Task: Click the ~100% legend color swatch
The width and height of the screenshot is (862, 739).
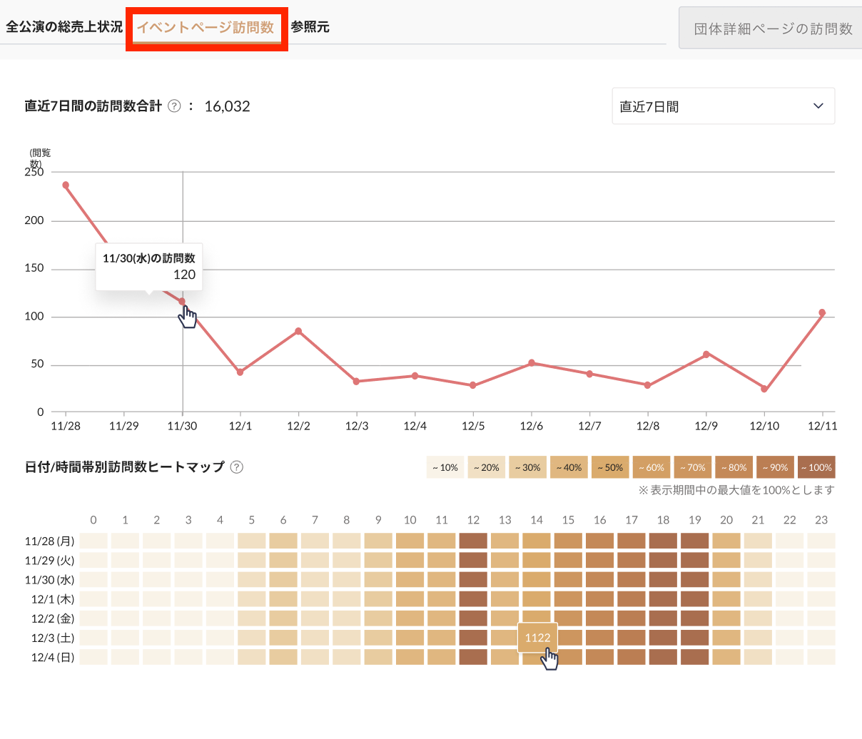Action: [816, 468]
